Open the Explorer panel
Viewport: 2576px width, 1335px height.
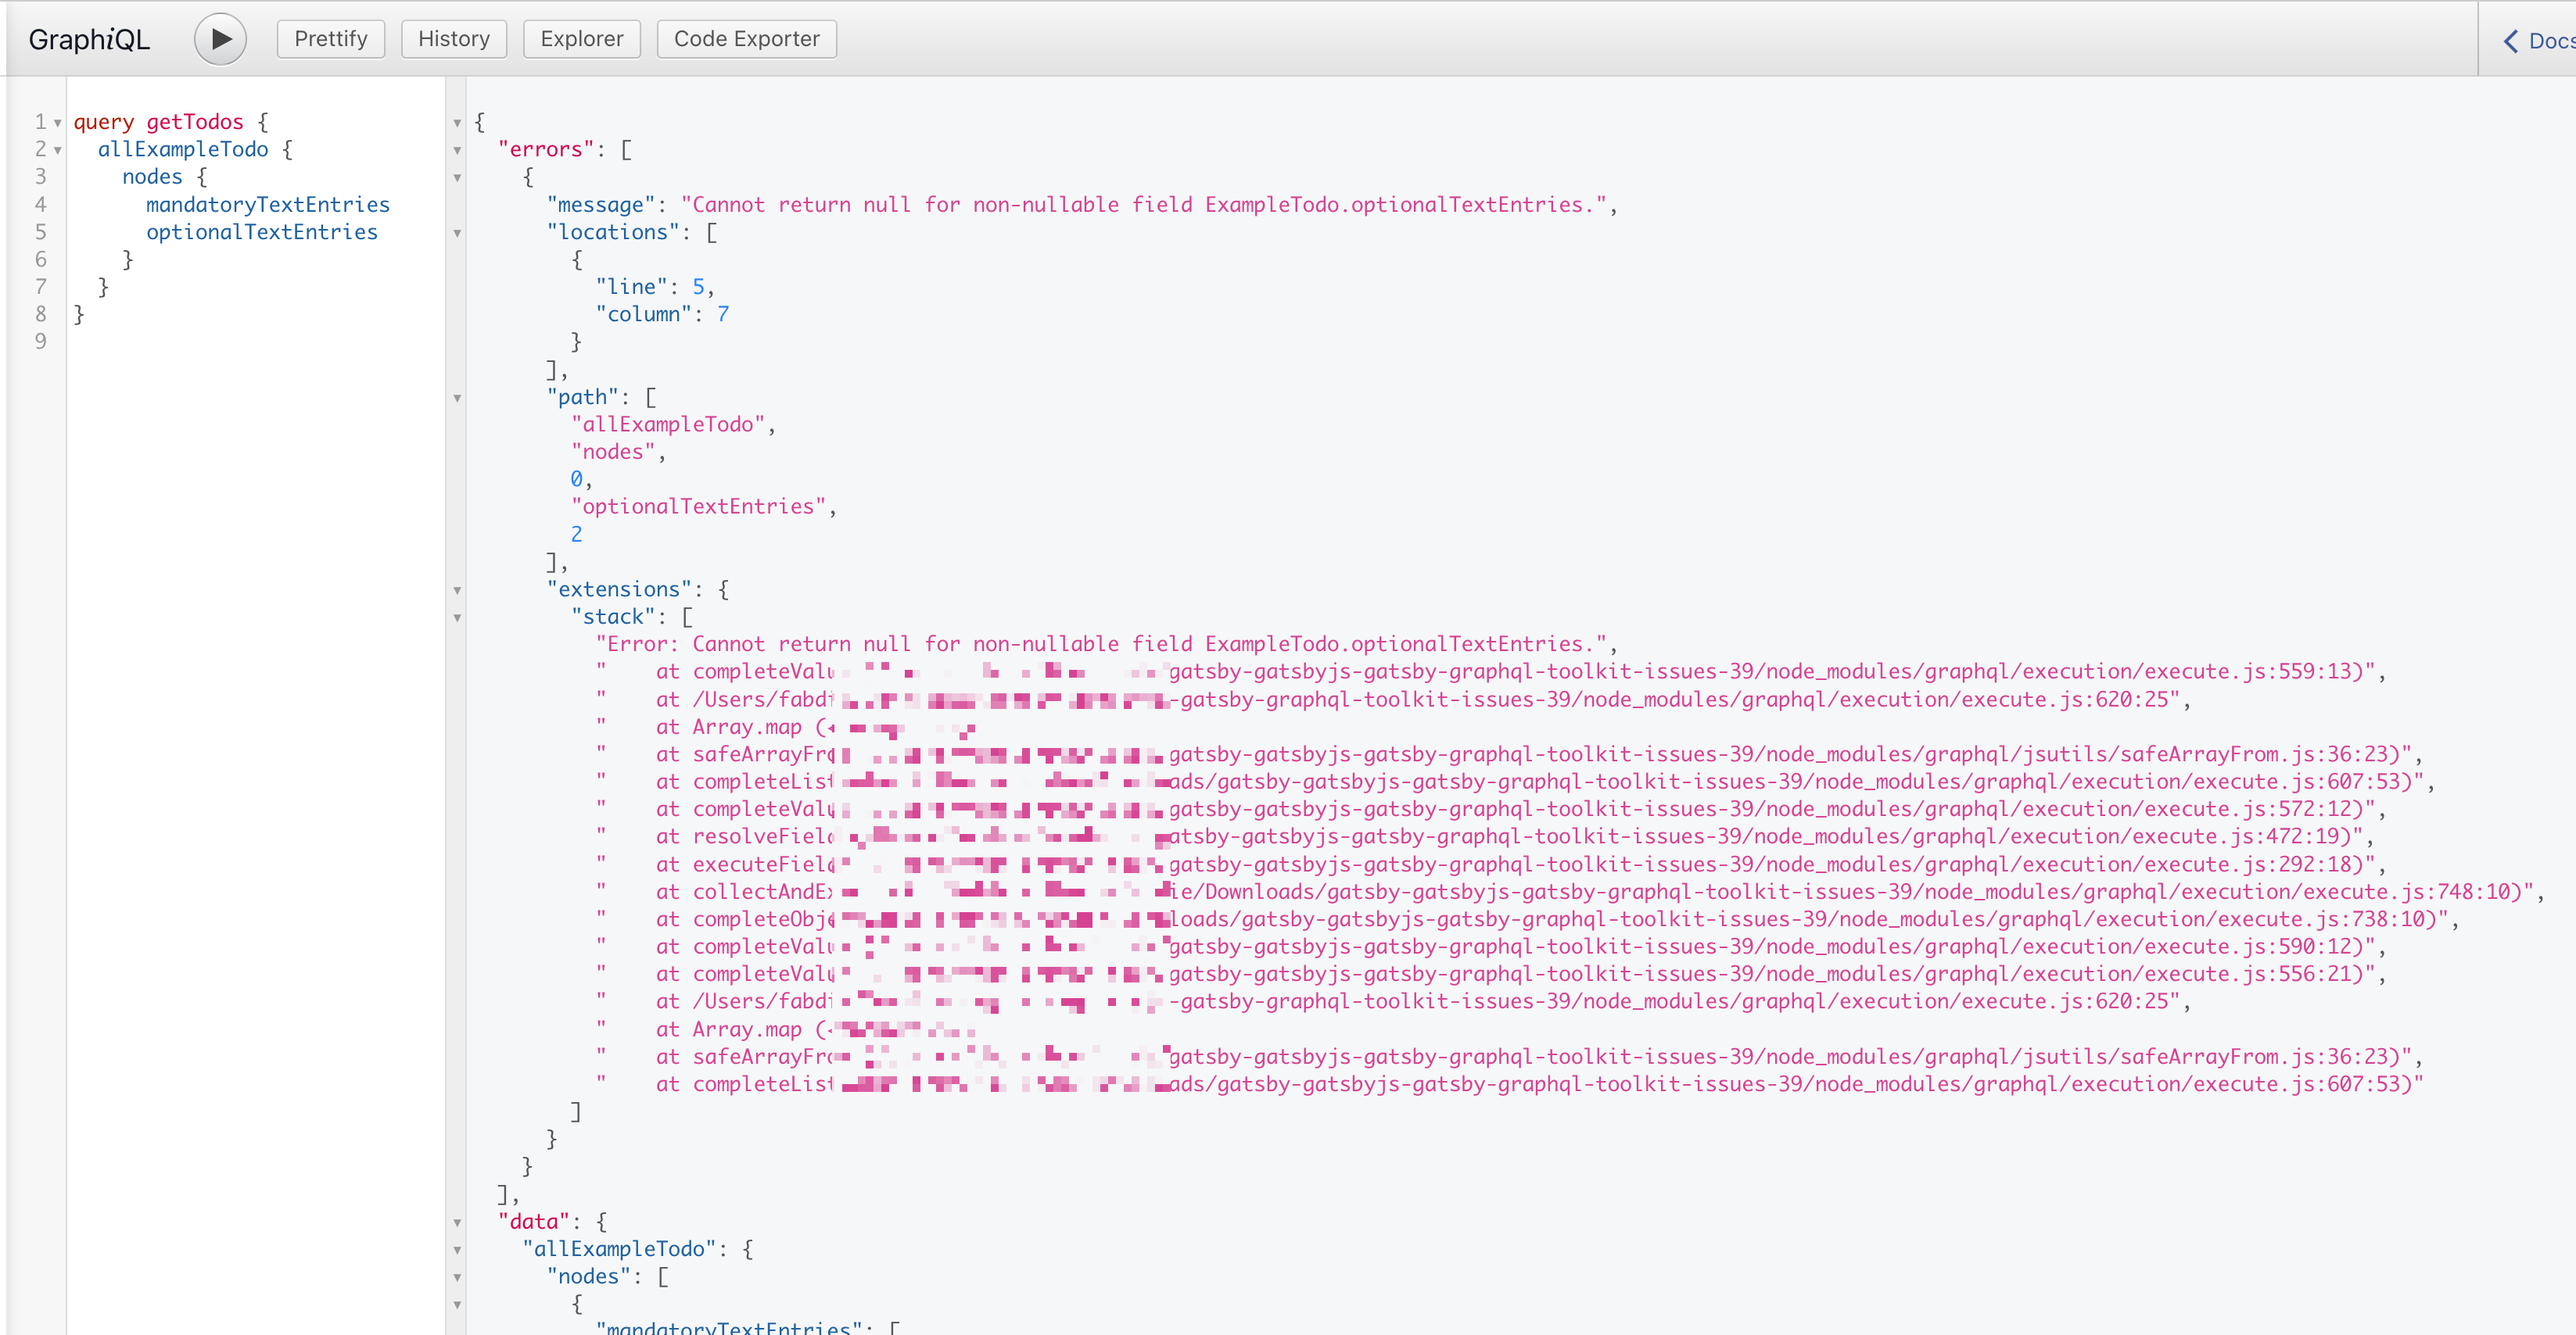point(581,38)
